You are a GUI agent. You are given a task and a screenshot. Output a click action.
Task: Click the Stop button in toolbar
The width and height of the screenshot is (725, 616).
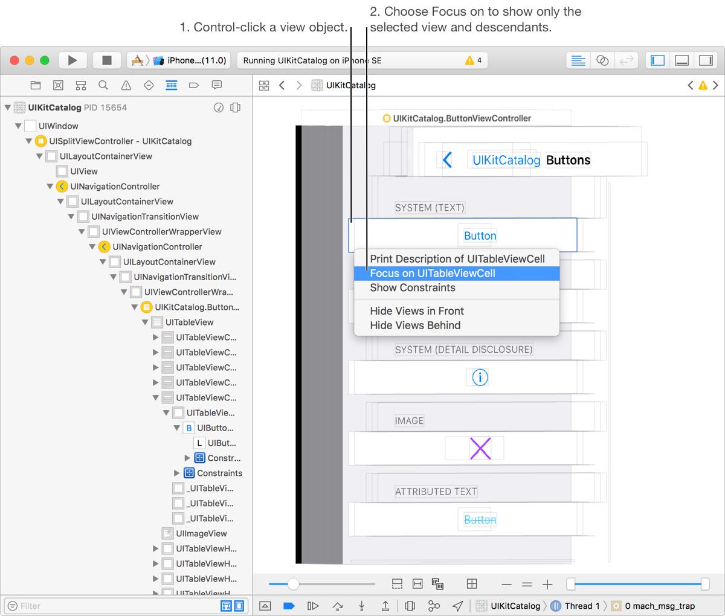(107, 60)
